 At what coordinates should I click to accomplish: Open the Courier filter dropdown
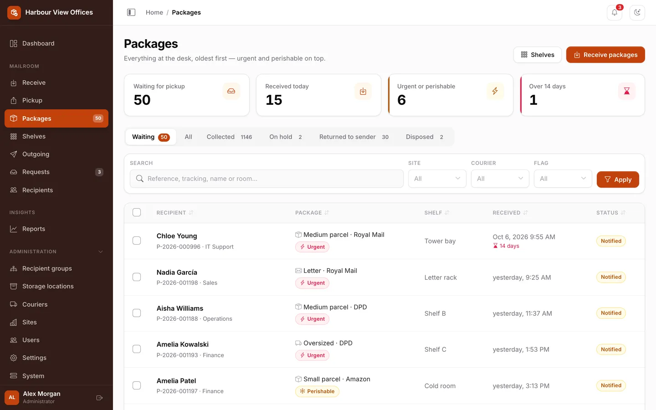(500, 179)
